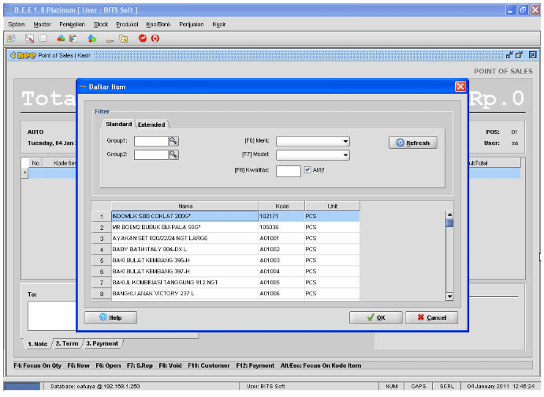Click the blank page toolbar icon
The image size is (544, 397).
coord(43,38)
